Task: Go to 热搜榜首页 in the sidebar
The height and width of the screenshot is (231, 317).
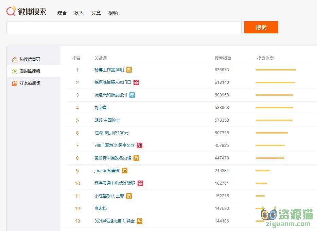Action: pos(30,59)
